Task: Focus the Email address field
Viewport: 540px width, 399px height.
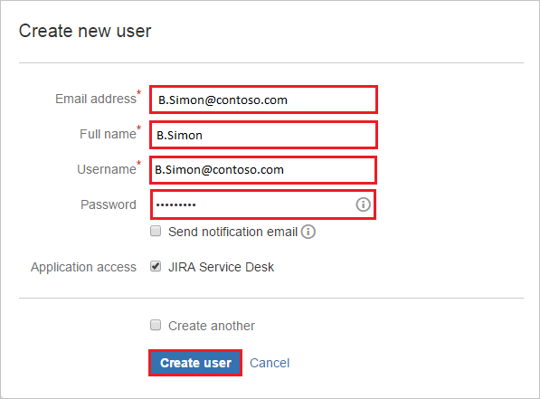Action: [x=263, y=100]
